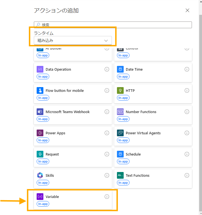This screenshot has height=215, width=202.
Task: Click the Power Virtual Agents label
Action: [143, 133]
